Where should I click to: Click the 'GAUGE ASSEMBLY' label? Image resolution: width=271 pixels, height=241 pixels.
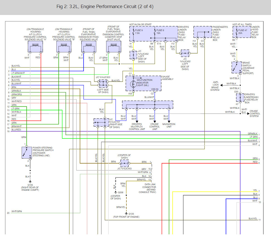click(x=168, y=78)
